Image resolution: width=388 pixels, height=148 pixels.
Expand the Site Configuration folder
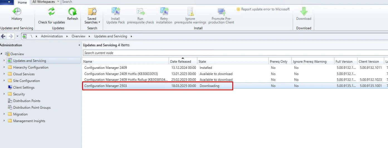pos(4,81)
